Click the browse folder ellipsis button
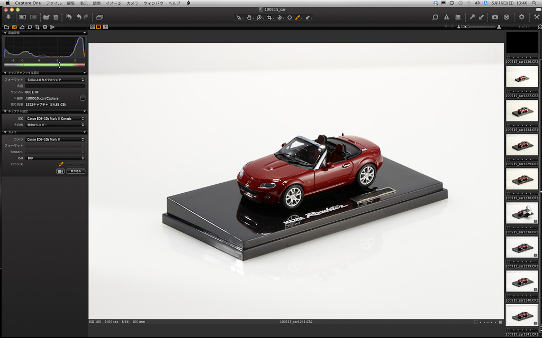The width and height of the screenshot is (542, 338). coord(83,98)
